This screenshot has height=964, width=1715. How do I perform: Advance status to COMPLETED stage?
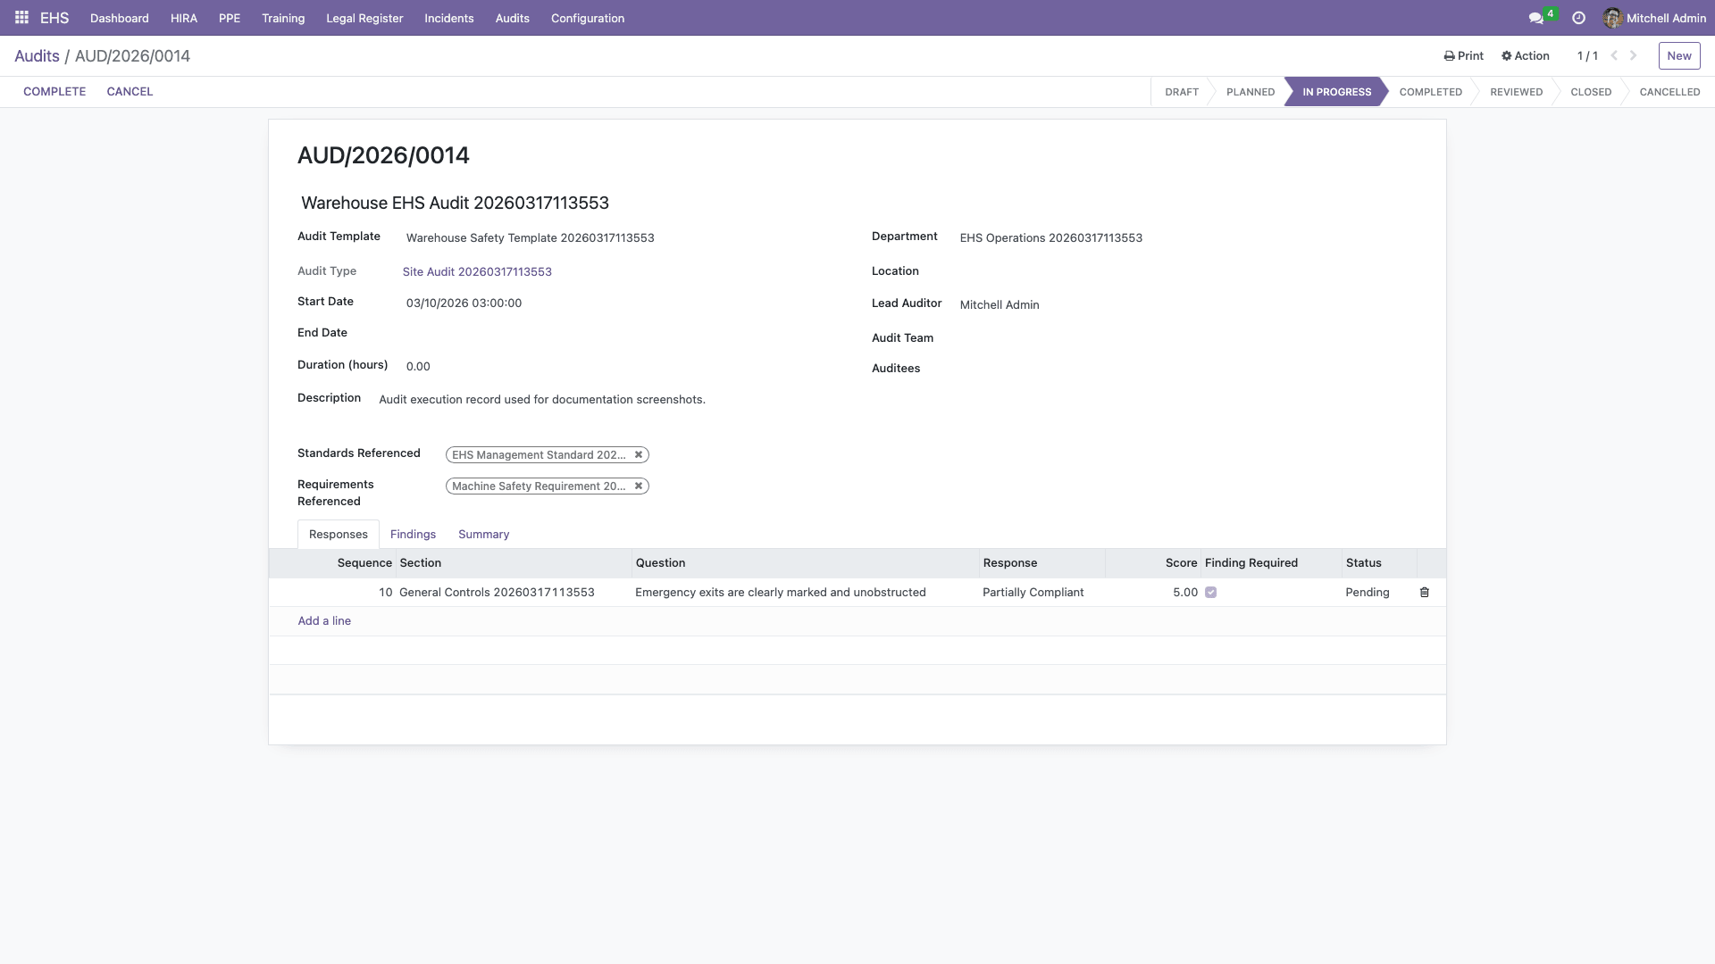1430,91
